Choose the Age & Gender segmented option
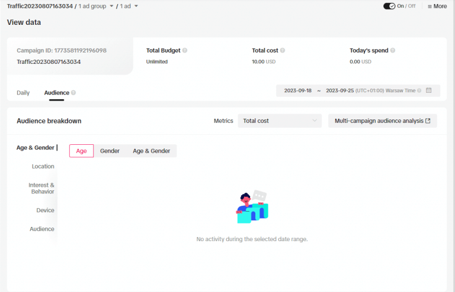Viewport: 455px width, 292px height. (x=151, y=151)
